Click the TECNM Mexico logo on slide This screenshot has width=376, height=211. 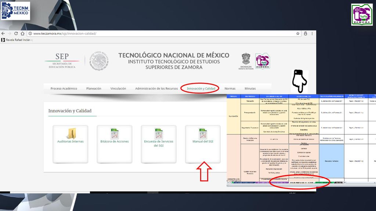pos(15,11)
